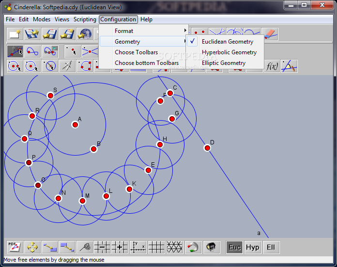Select the Move element mode tool

(x=15, y=51)
